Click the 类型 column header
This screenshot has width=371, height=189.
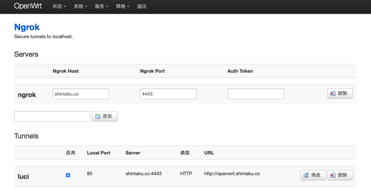[x=185, y=153]
